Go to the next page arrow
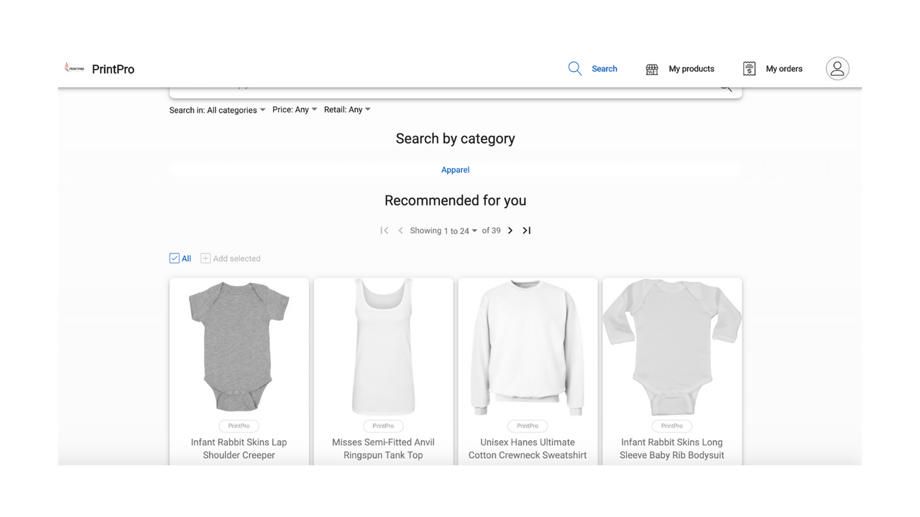This screenshot has width=920, height=517. tap(510, 230)
